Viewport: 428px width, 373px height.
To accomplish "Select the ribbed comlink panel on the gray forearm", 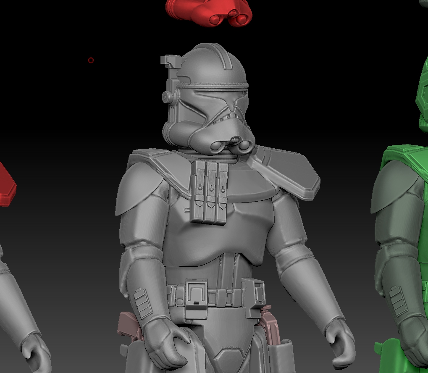I will click(x=142, y=303).
